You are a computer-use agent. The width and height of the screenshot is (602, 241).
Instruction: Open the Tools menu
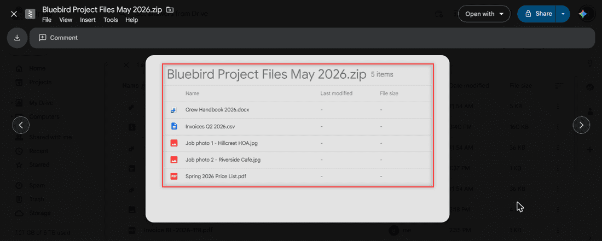click(x=111, y=20)
